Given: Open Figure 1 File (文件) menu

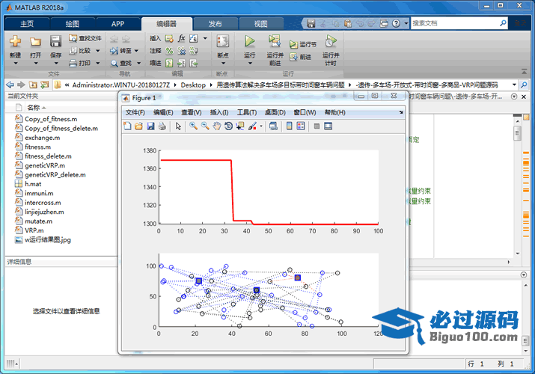Looking at the screenshot, I should [135, 112].
